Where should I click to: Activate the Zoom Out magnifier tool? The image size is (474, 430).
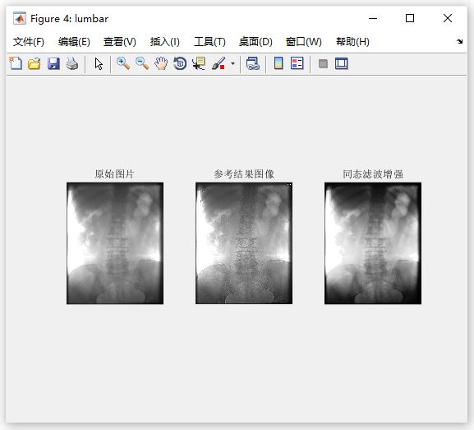pyautogui.click(x=142, y=63)
